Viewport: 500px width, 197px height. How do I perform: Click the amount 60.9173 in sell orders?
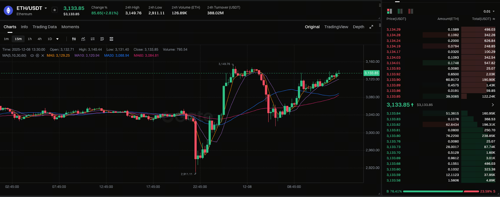click(452, 80)
